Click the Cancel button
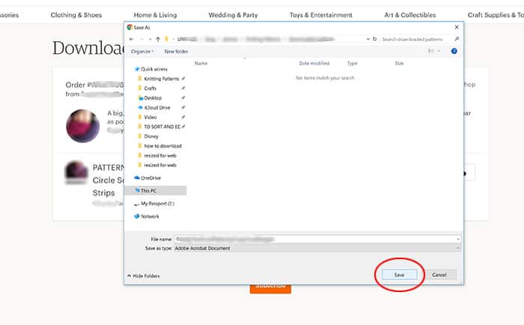 pos(439,275)
